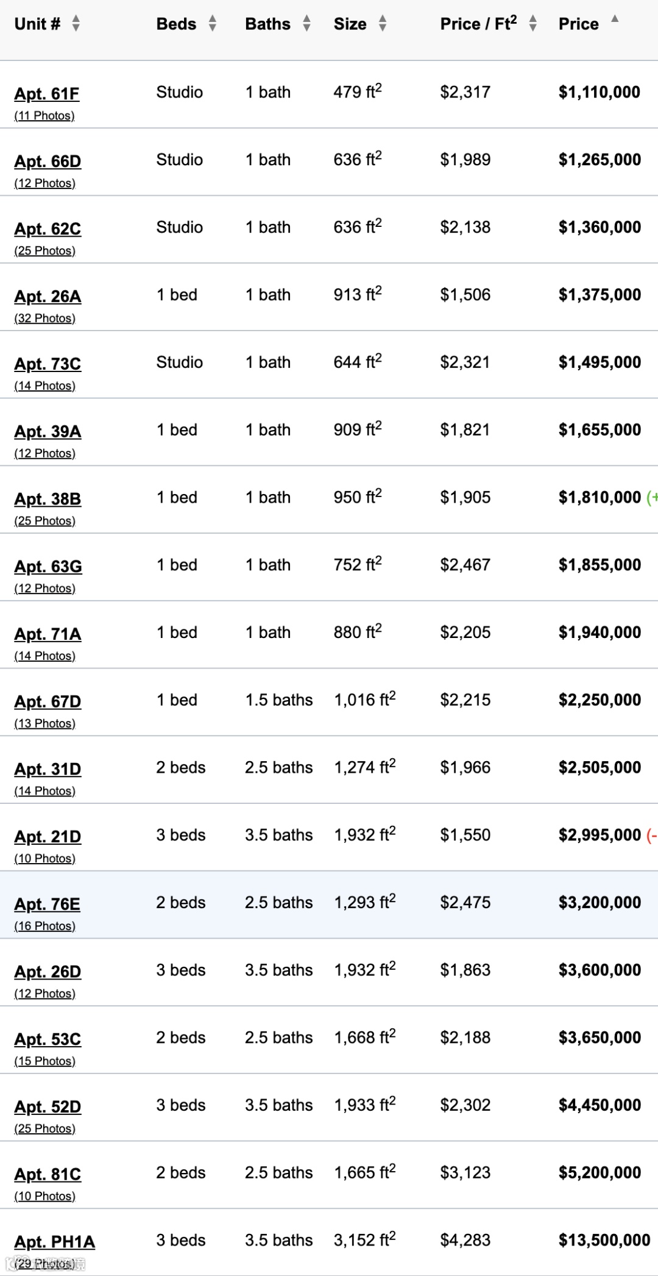Sort listings by Size arrows
The width and height of the screenshot is (658, 1276).
383,24
